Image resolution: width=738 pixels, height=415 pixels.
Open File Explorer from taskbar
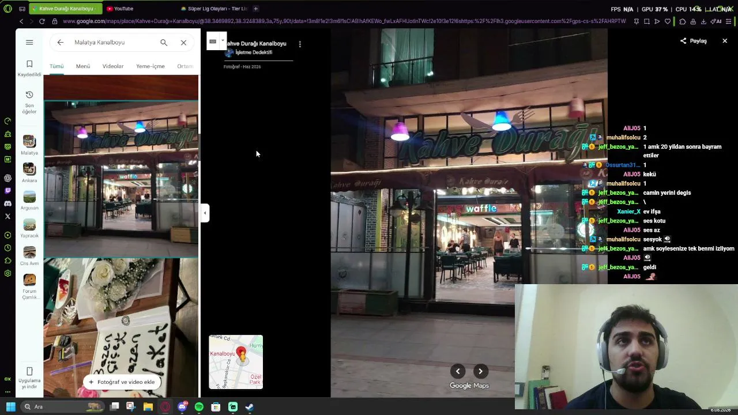coord(148,407)
